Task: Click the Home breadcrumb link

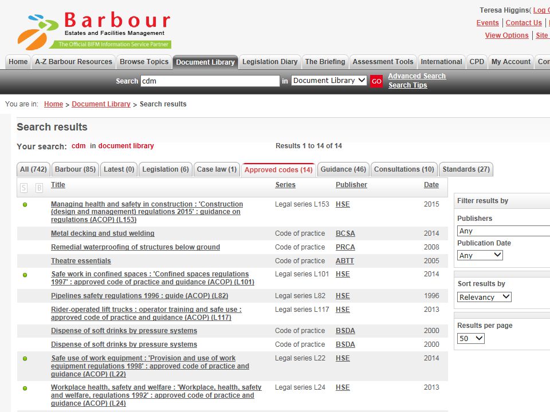Action: tap(53, 104)
